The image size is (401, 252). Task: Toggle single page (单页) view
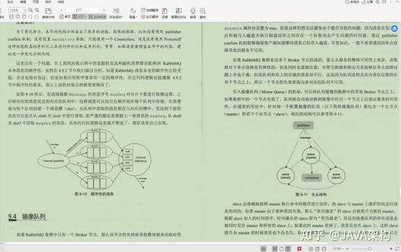[65, 17]
